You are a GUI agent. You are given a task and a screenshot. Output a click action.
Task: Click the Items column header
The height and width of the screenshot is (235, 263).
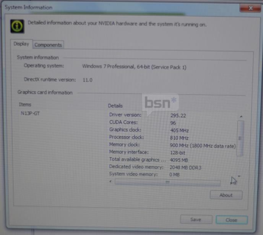click(25, 105)
